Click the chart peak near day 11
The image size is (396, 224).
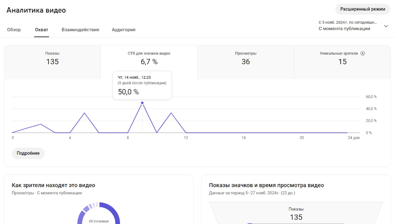click(171, 113)
